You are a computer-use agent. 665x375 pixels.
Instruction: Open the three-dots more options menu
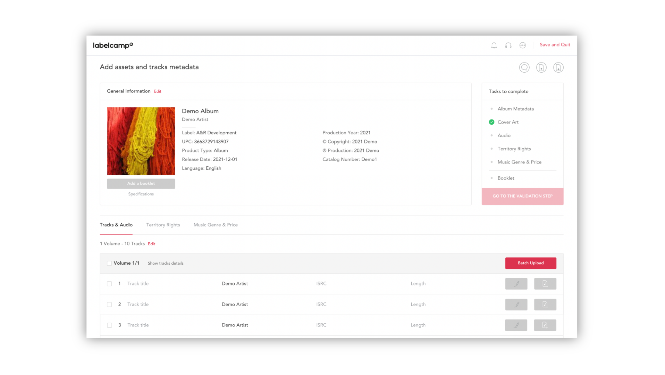coord(522,45)
